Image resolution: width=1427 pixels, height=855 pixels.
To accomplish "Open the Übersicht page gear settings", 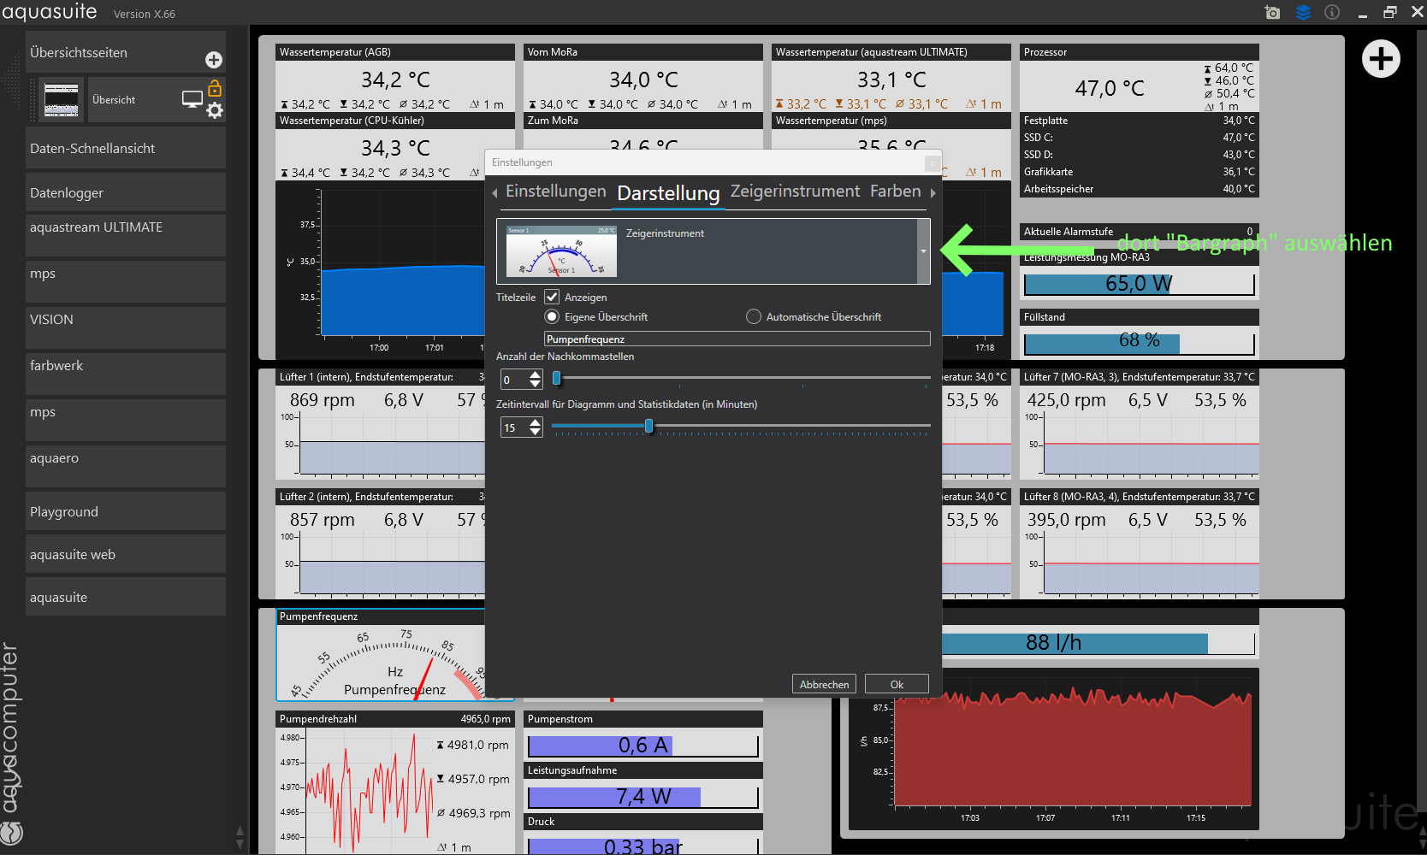I will coord(215,110).
